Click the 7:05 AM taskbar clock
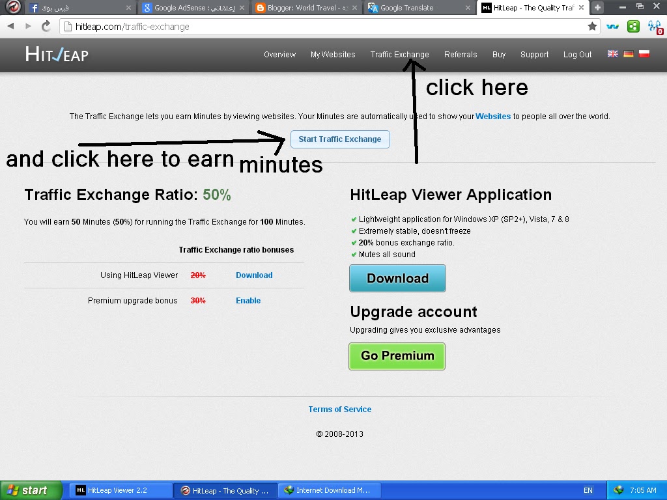This screenshot has width=667, height=500. pos(643,490)
